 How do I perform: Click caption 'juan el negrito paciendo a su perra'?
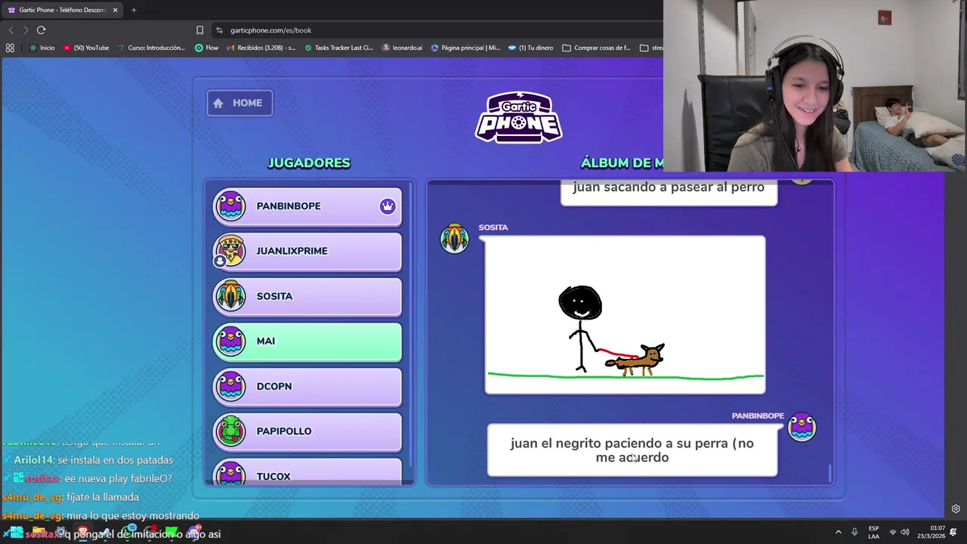coord(632,450)
